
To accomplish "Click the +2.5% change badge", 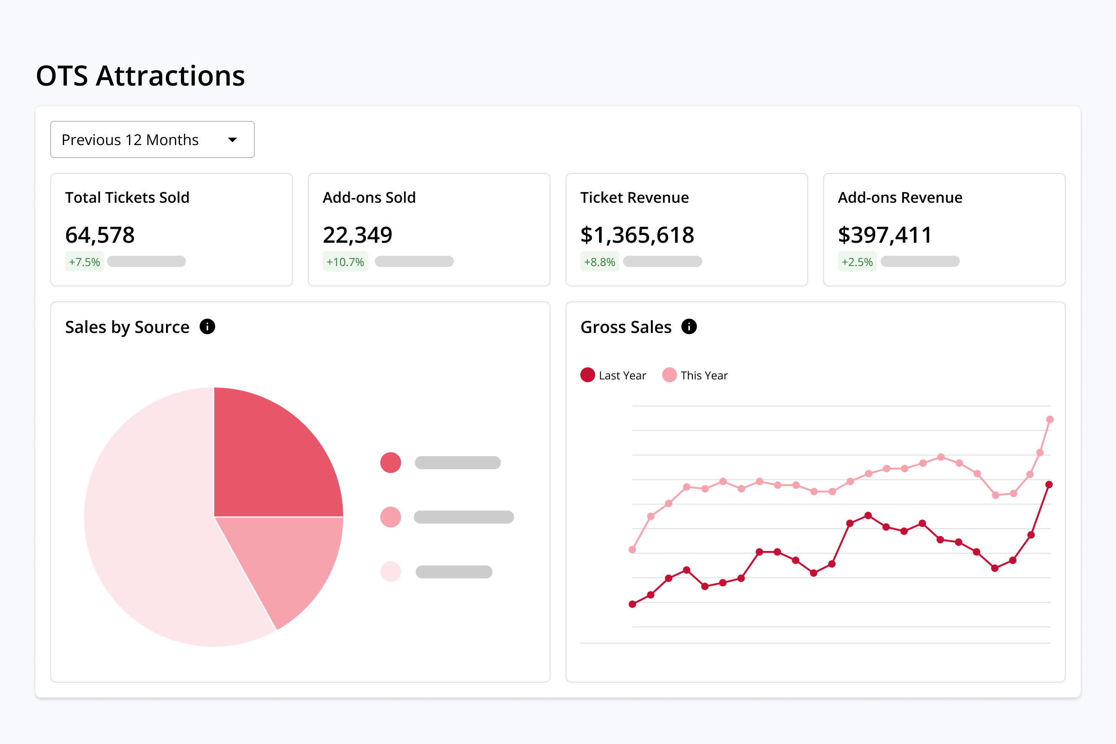I will point(857,262).
